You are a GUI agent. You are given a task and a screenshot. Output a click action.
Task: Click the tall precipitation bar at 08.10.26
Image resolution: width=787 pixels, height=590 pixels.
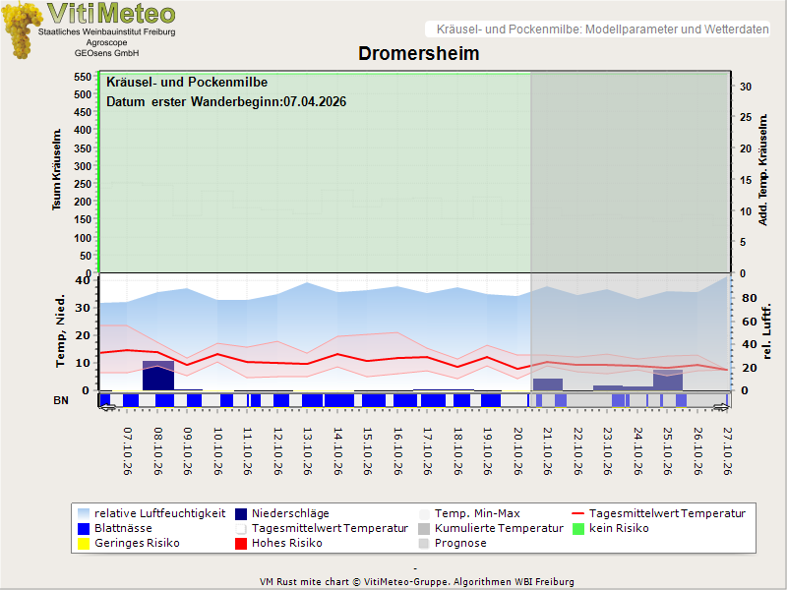(x=158, y=376)
